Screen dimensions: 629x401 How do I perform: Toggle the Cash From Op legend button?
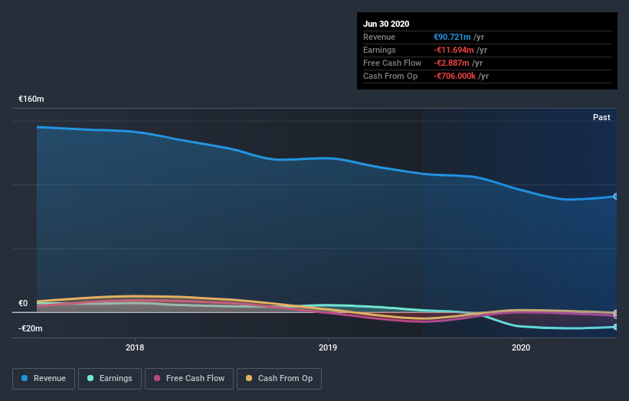point(279,379)
